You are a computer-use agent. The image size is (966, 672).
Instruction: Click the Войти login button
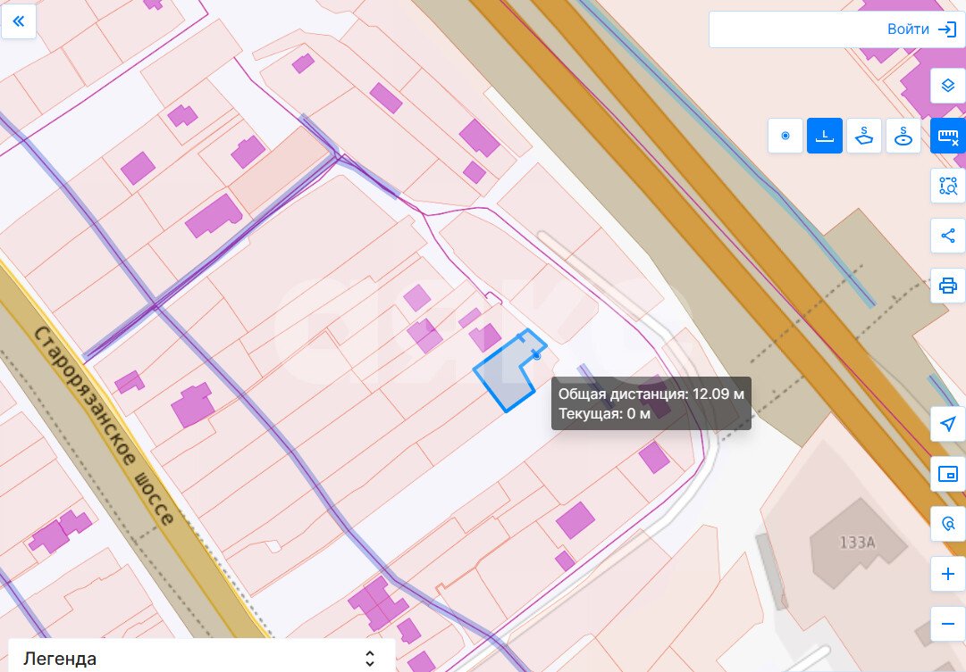click(921, 29)
